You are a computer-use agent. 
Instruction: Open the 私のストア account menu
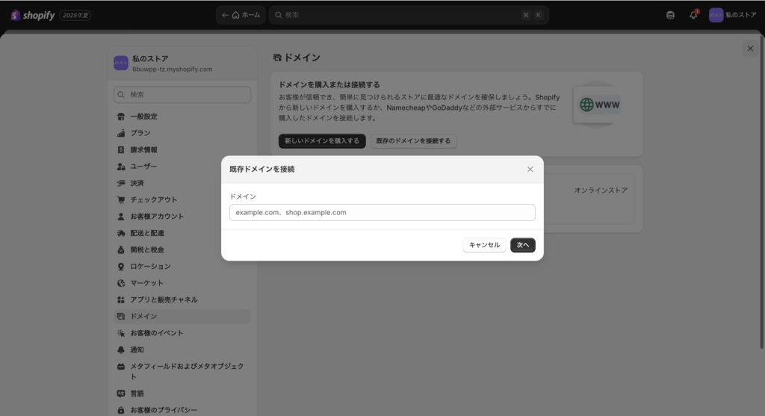point(733,15)
